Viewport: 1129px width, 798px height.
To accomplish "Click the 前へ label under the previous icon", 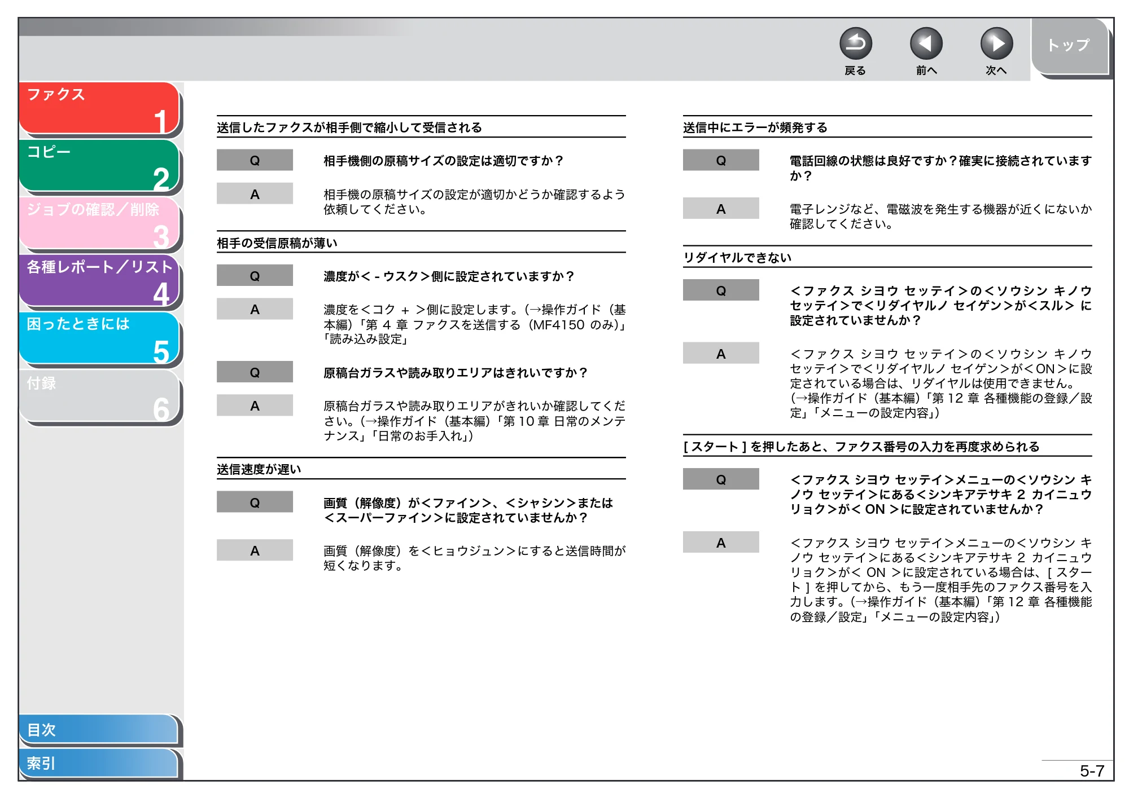I will 926,70.
